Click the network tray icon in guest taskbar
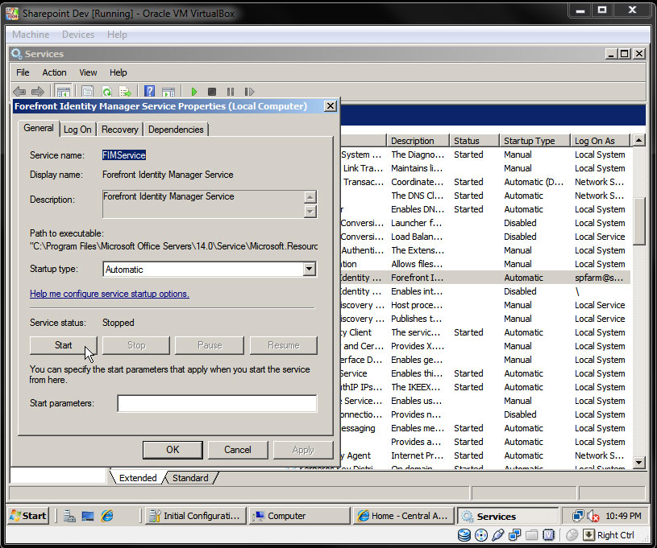Screen dimensions: 657x548 tap(578, 516)
